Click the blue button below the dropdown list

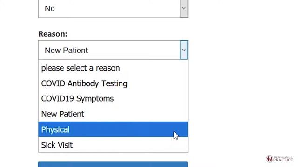(x=113, y=164)
